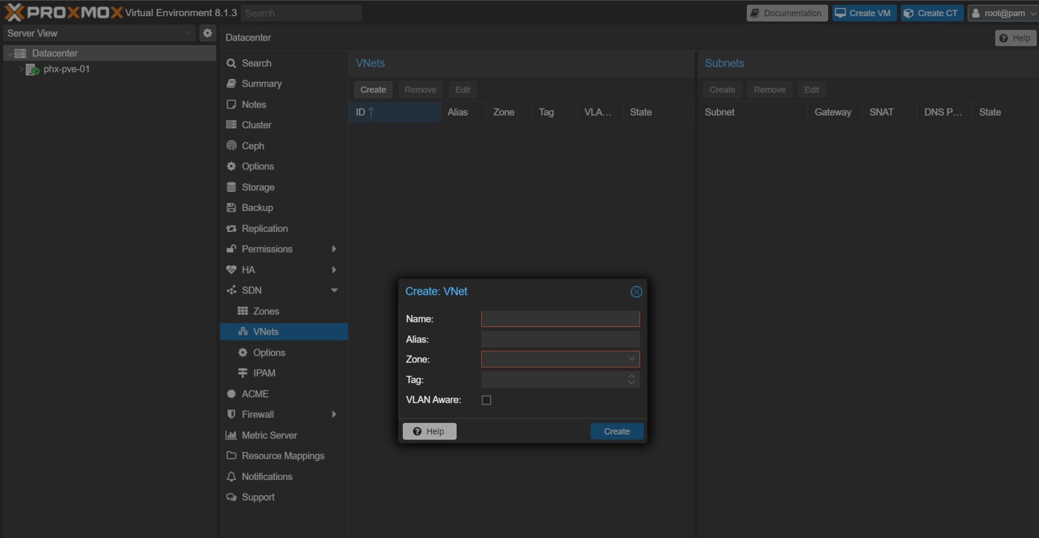
Task: Click the gear icon above the server tree
Action: click(x=207, y=33)
